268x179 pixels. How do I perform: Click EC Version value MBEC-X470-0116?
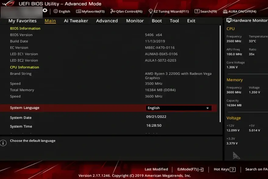pos(160,48)
